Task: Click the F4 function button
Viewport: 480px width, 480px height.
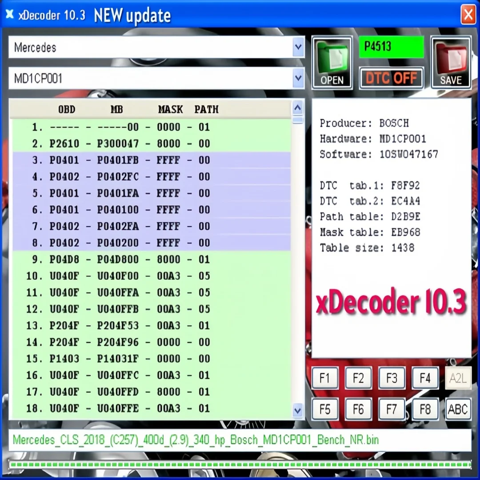Action: tap(425, 378)
